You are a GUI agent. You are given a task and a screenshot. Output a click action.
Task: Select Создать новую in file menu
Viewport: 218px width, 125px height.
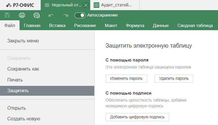(x=24, y=119)
